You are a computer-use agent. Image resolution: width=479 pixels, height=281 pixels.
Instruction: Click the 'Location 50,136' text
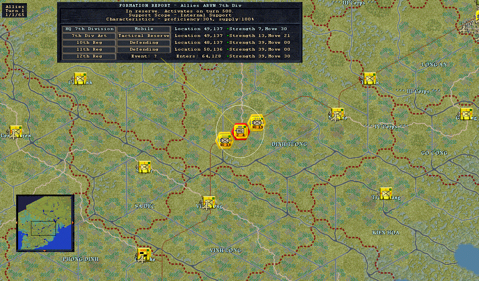pos(199,49)
